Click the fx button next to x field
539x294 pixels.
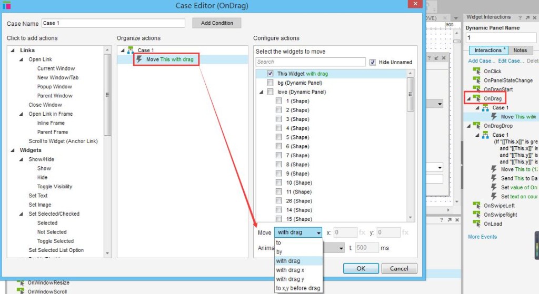[x=362, y=232]
